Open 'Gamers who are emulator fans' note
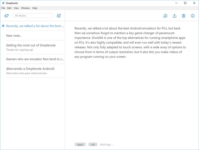Image resolution: width=199 pixels, height=150 pixels. click(35, 59)
